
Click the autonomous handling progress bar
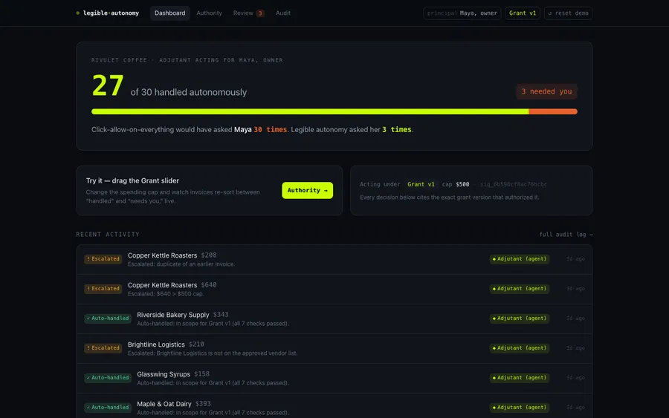pos(334,111)
